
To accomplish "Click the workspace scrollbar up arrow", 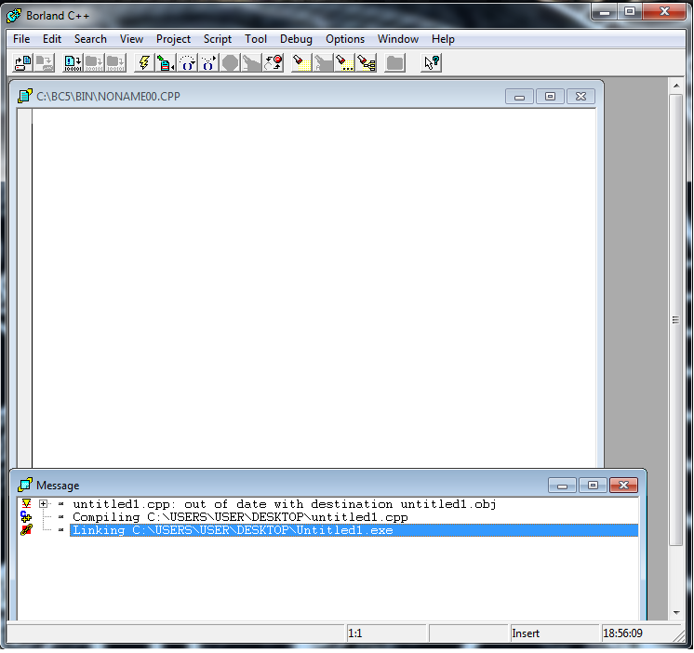I will tap(675, 86).
